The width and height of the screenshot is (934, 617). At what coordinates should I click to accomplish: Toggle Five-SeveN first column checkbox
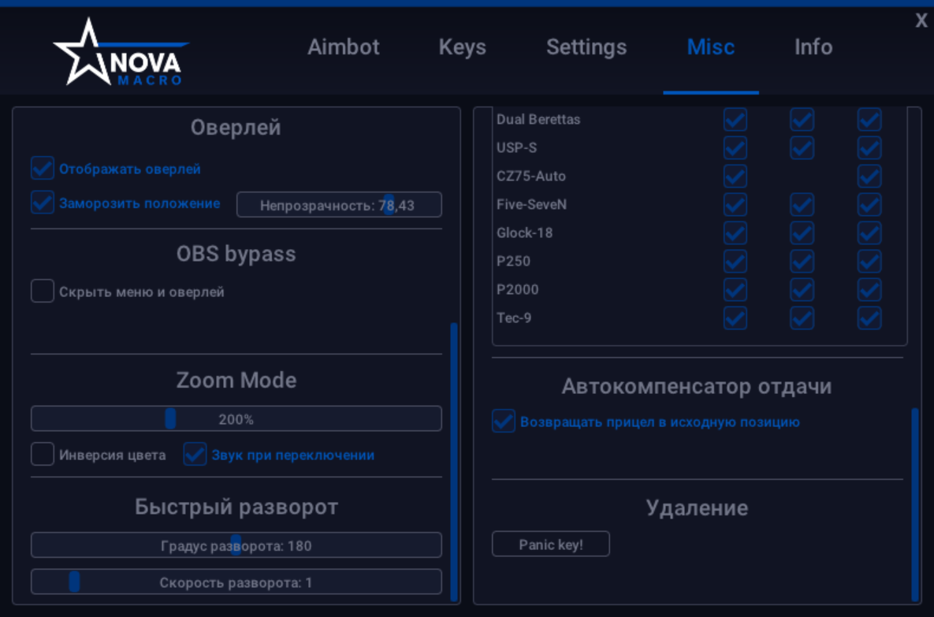[x=735, y=204]
